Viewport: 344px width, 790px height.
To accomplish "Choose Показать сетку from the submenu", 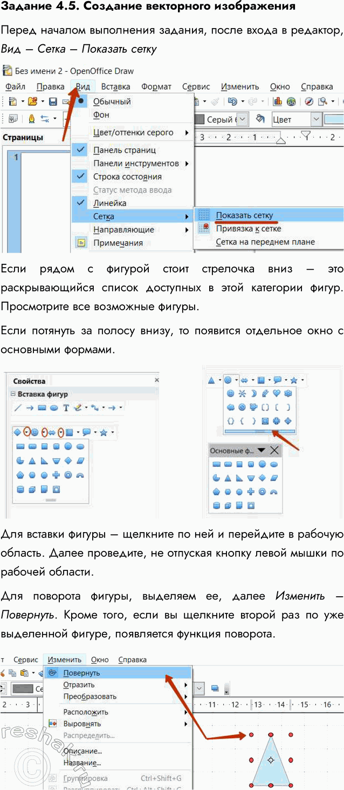I will [244, 215].
